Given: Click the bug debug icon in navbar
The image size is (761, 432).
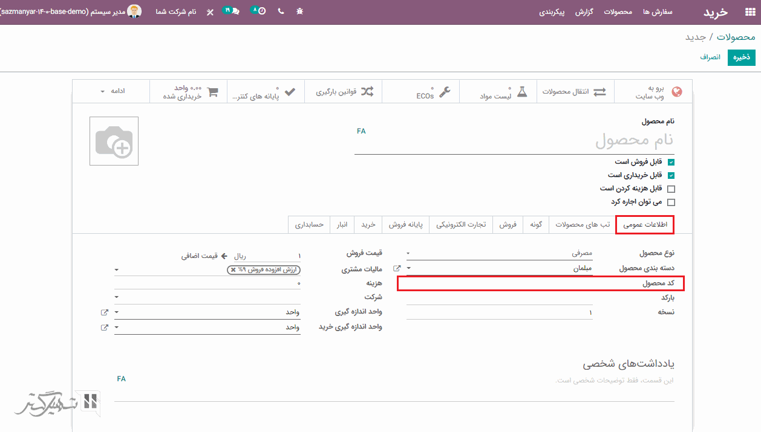Looking at the screenshot, I should pos(299,11).
